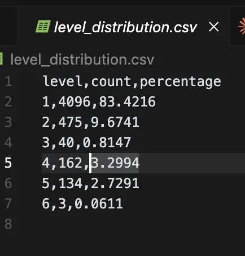Click line number 7 in gutter

coord(8,204)
